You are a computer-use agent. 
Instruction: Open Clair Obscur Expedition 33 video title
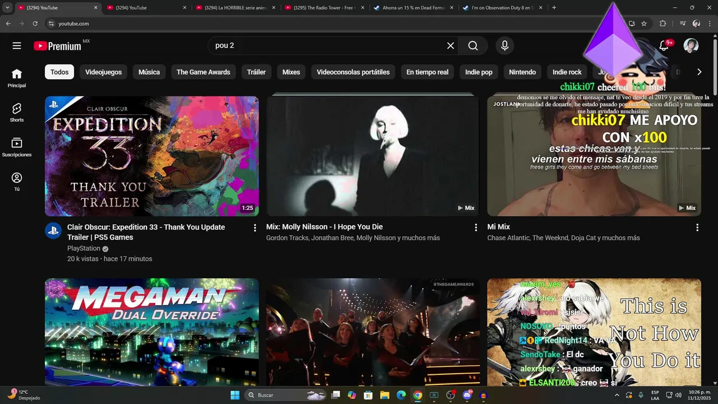[146, 232]
